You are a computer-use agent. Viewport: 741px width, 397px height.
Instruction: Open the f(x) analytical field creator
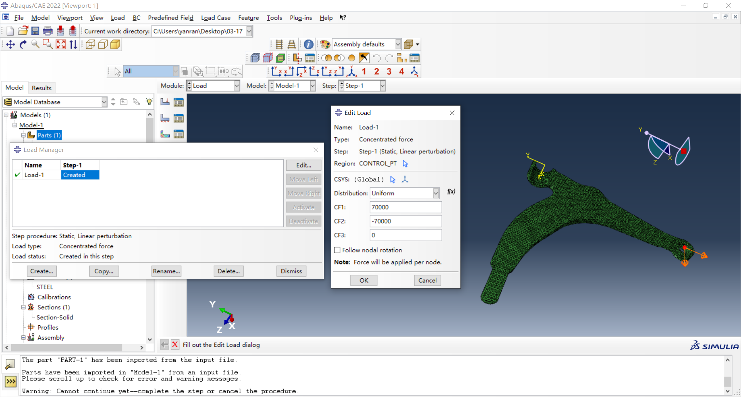(x=451, y=192)
